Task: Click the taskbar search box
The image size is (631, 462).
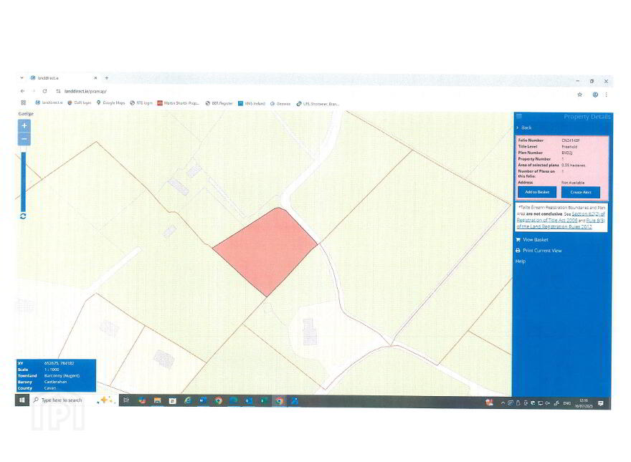Action: point(75,400)
